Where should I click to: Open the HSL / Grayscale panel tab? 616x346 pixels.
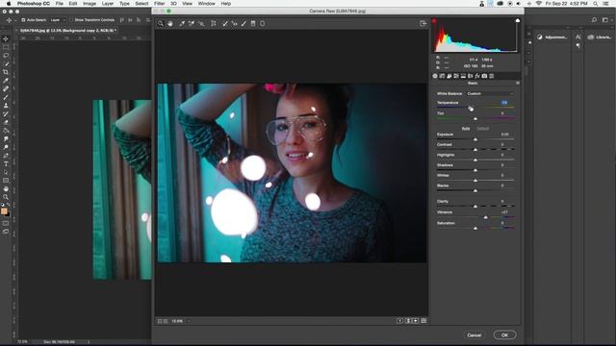pos(456,76)
